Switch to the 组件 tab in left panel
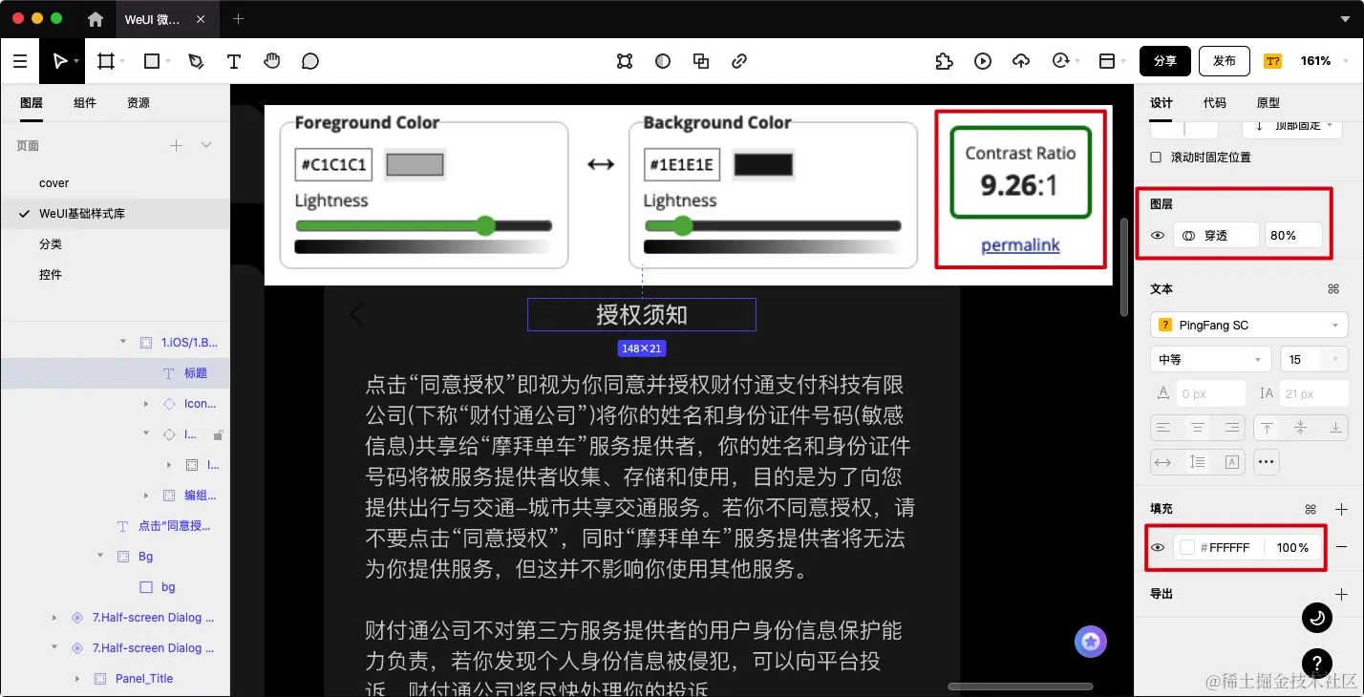 tap(84, 102)
